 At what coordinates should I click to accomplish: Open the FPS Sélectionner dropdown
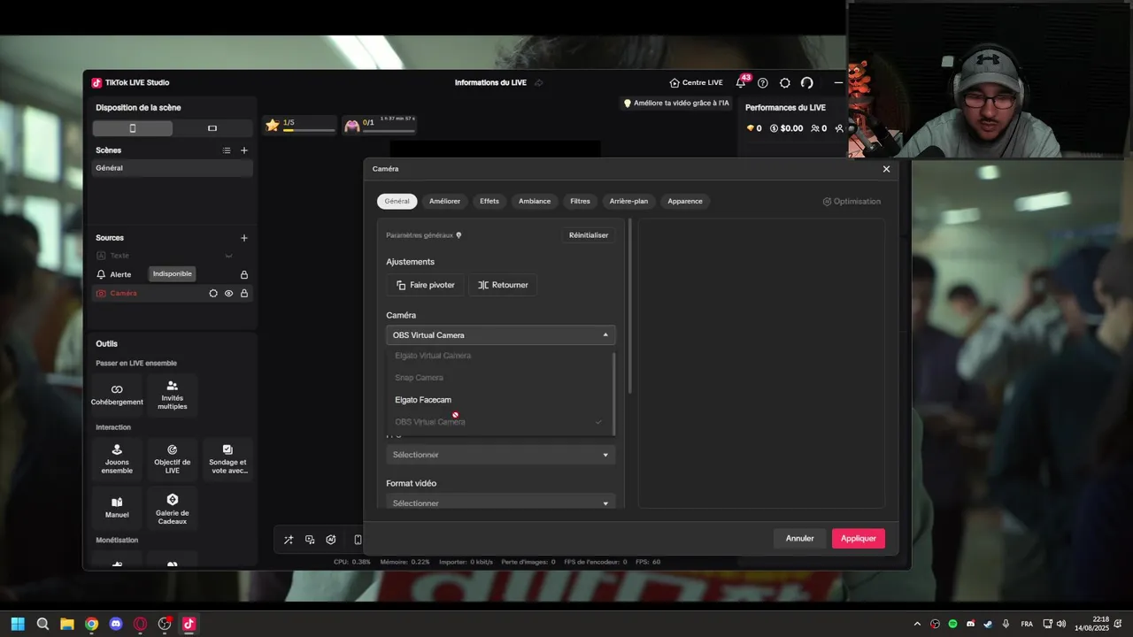(501, 455)
